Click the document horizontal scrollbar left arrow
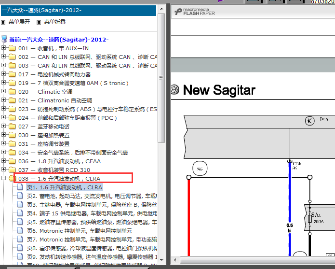Image resolution: width=335 pixels, height=269 pixels. [175, 260]
